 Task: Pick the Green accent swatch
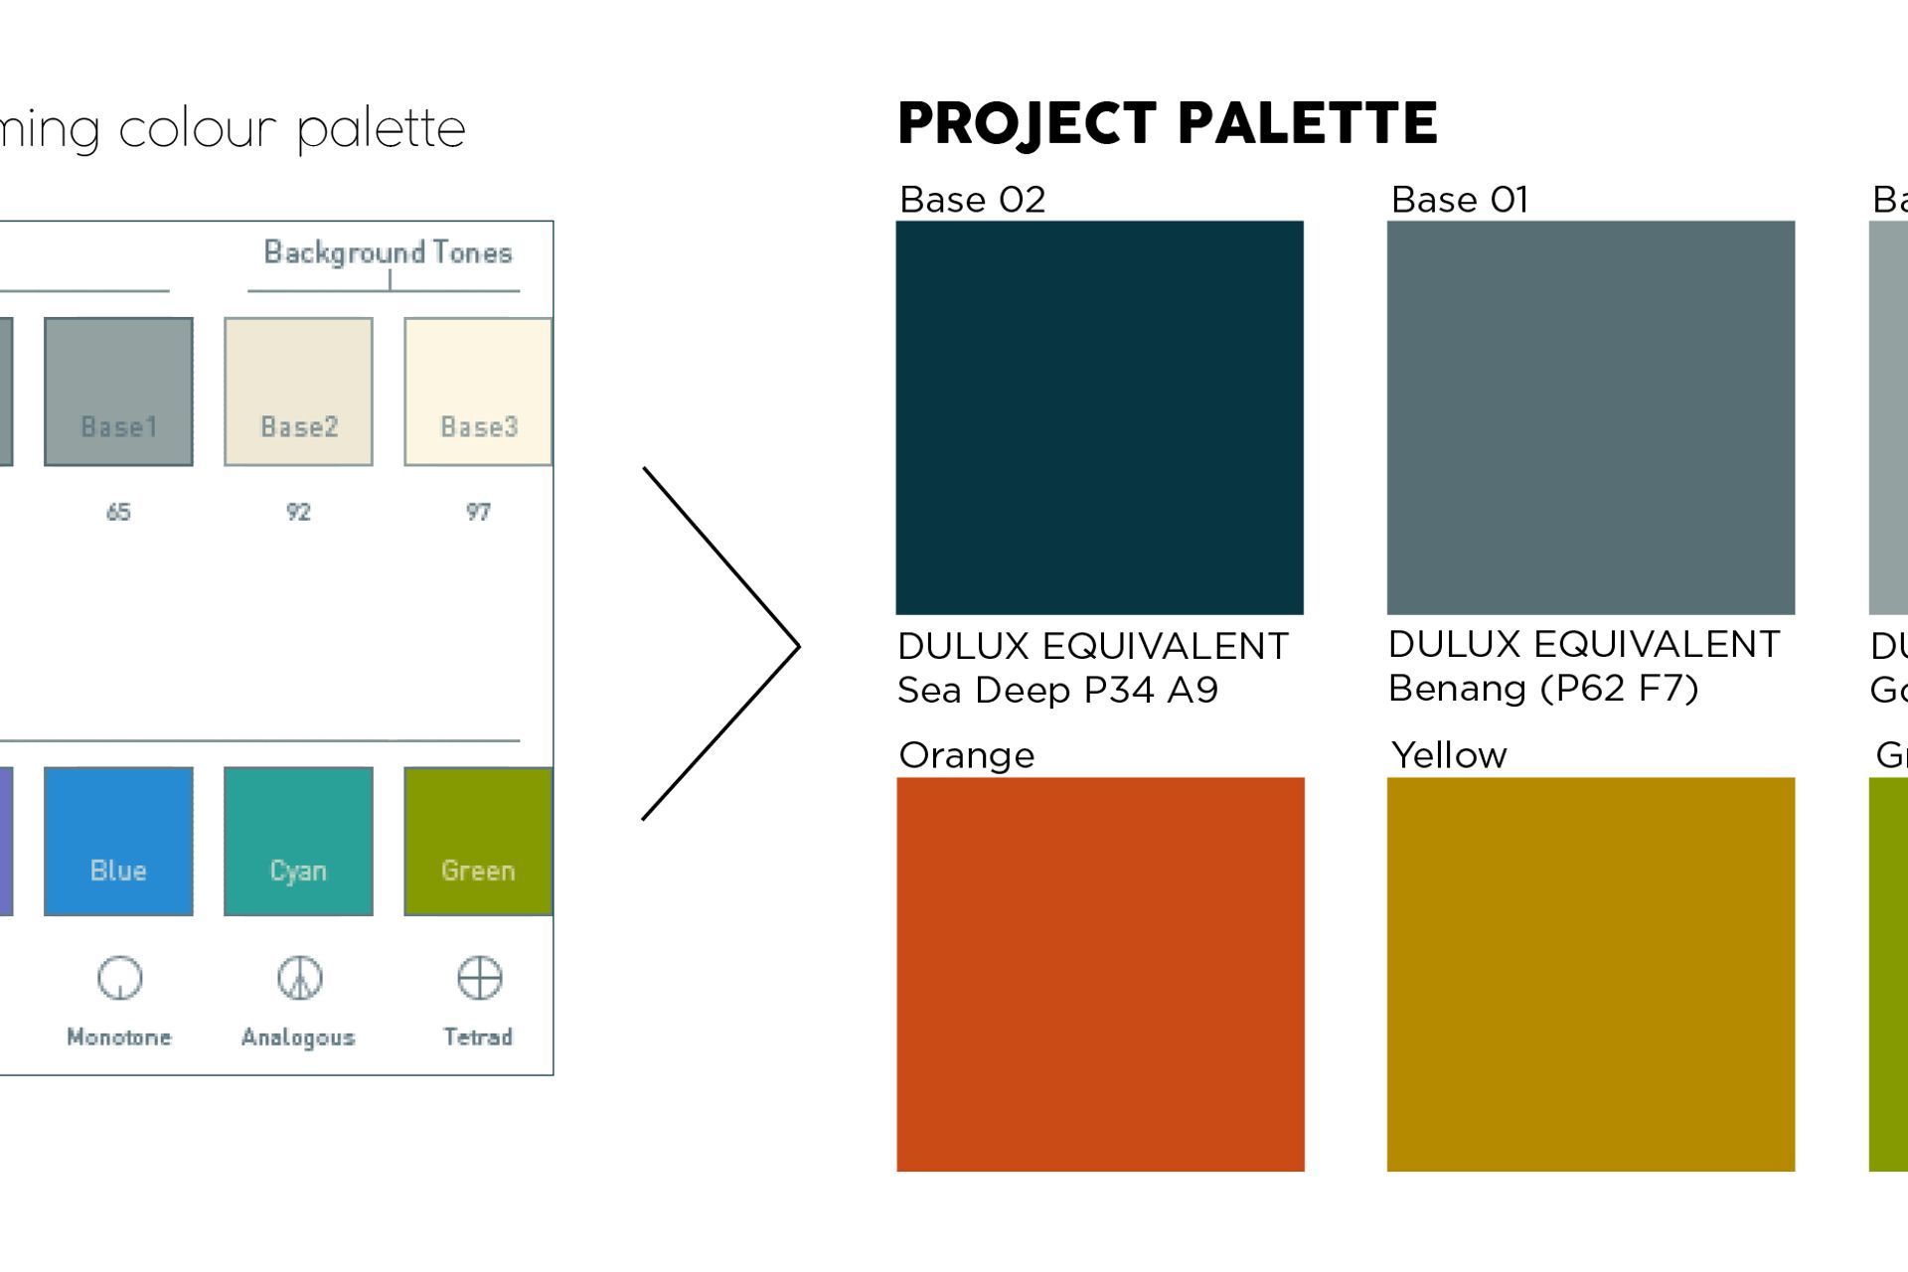point(478,841)
